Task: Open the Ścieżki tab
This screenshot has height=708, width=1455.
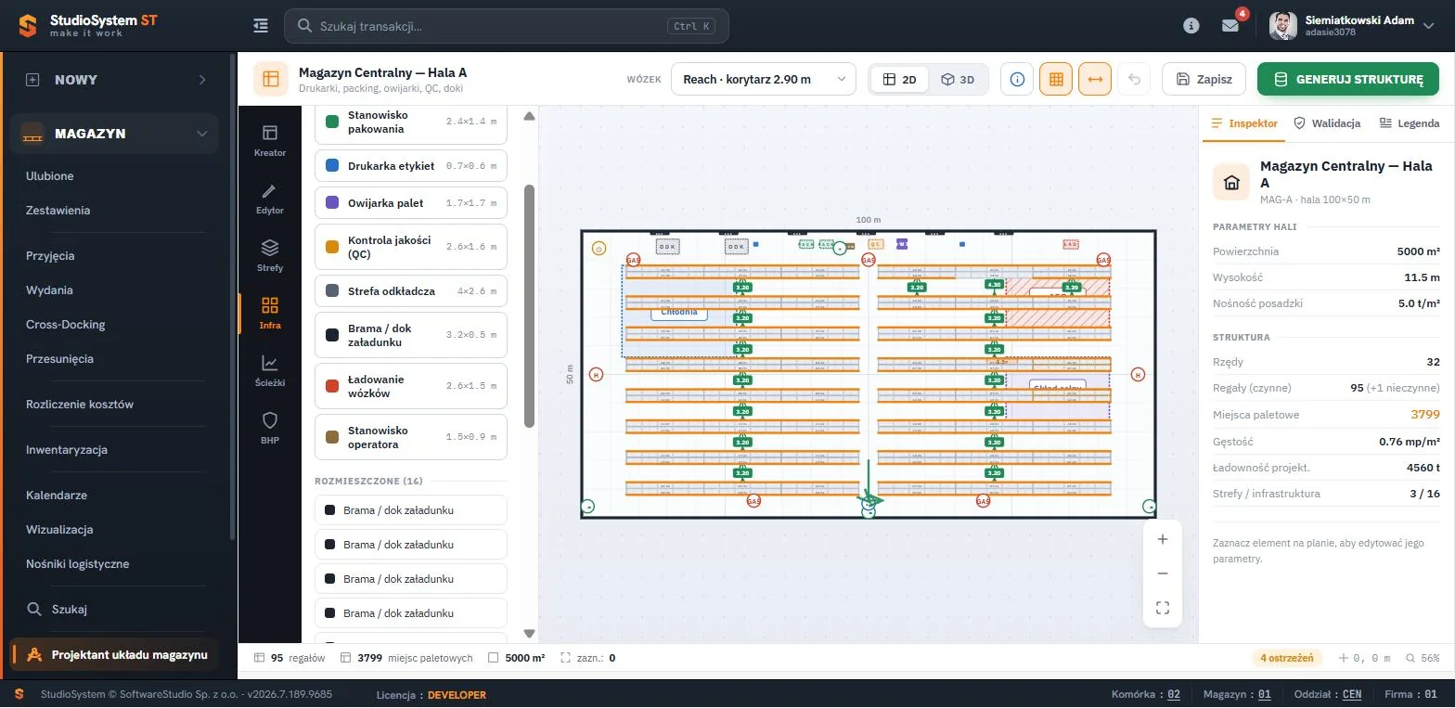Action: tap(270, 370)
